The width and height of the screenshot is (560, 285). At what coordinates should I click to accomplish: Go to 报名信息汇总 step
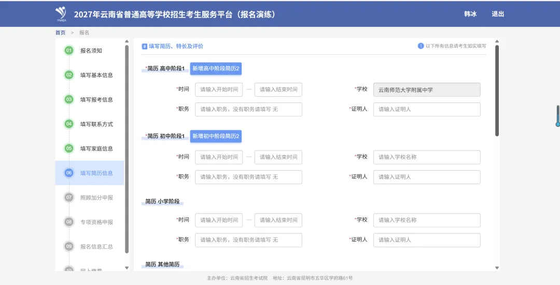point(96,247)
